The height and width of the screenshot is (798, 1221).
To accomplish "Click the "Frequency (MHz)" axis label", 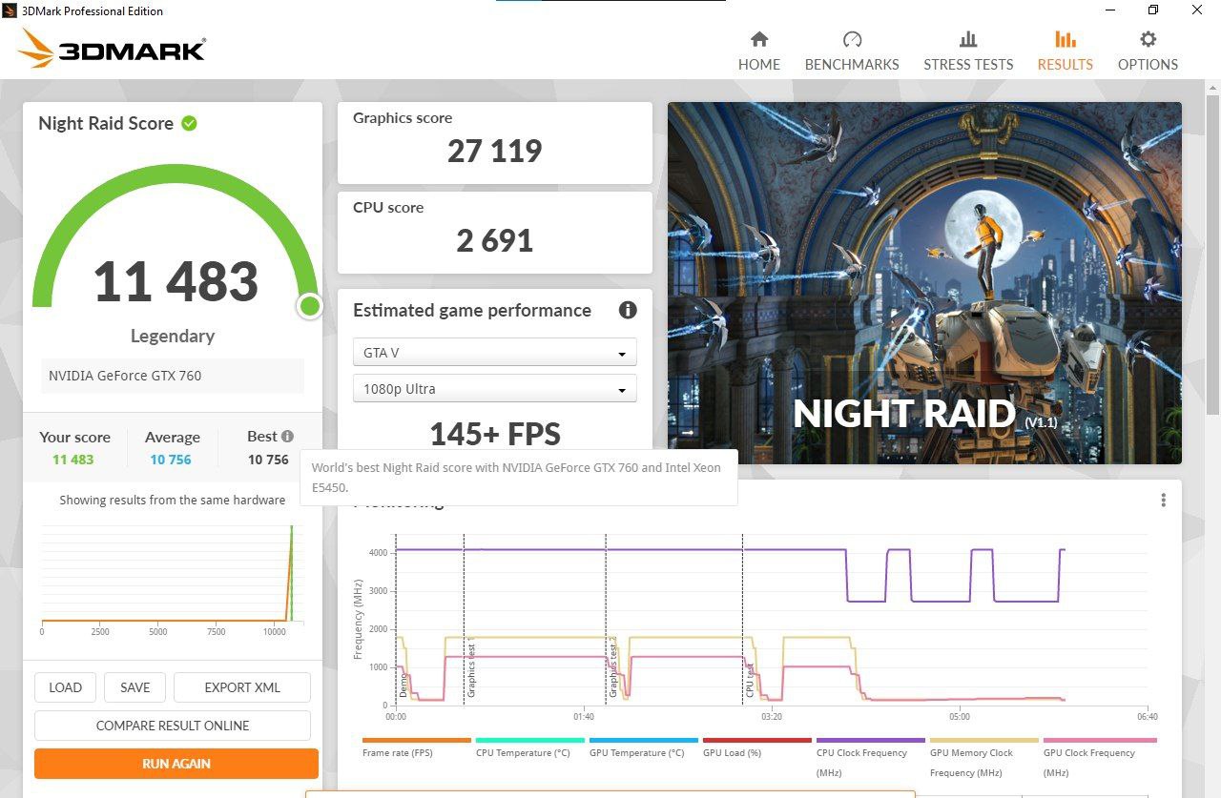I will click(x=359, y=619).
